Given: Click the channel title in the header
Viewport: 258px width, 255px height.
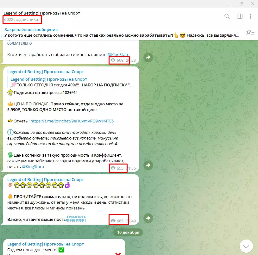Looking at the screenshot, I should pos(42,13).
